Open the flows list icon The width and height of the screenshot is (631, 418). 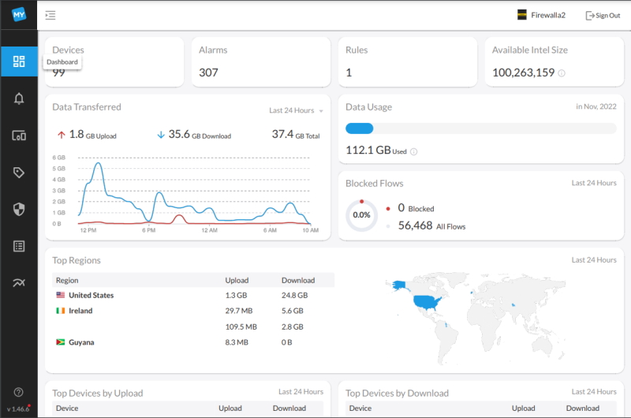19,246
